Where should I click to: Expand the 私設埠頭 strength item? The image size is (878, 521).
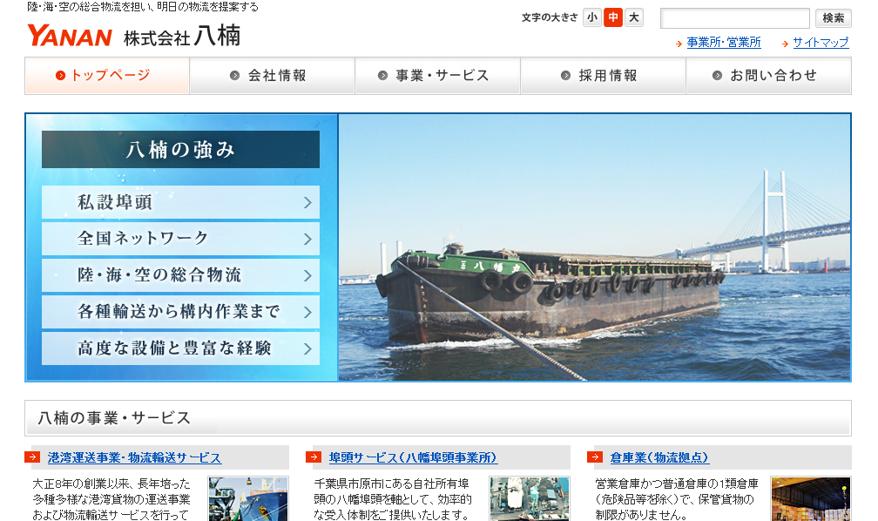[x=180, y=202]
